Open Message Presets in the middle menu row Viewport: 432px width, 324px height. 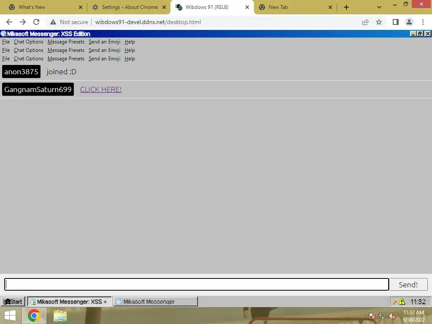click(x=66, y=51)
